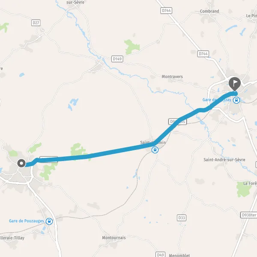Click the Combrand town label

[209, 11]
